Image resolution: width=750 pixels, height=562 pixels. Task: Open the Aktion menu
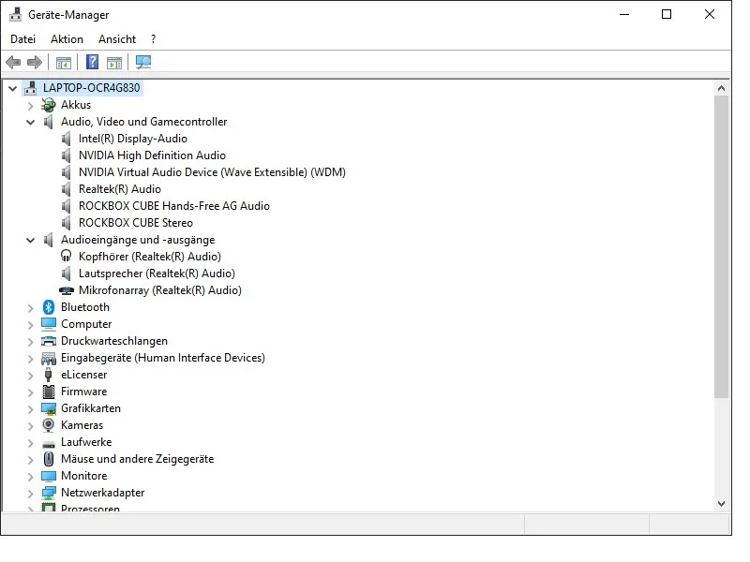[67, 39]
